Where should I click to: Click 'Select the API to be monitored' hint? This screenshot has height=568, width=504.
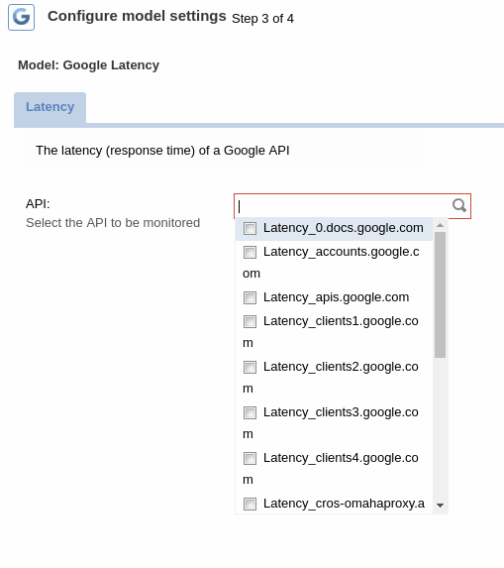pyautogui.click(x=113, y=223)
